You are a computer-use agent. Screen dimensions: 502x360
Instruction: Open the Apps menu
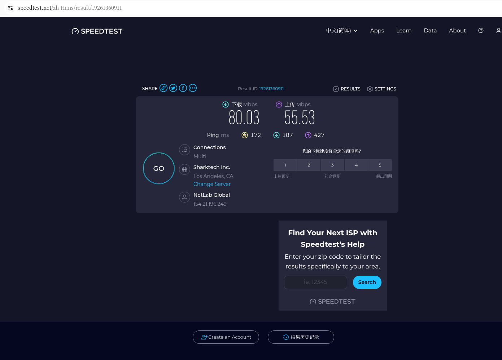(x=377, y=31)
